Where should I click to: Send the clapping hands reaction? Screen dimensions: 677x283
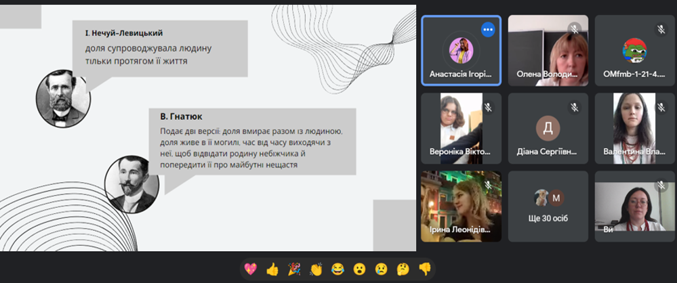(x=316, y=269)
